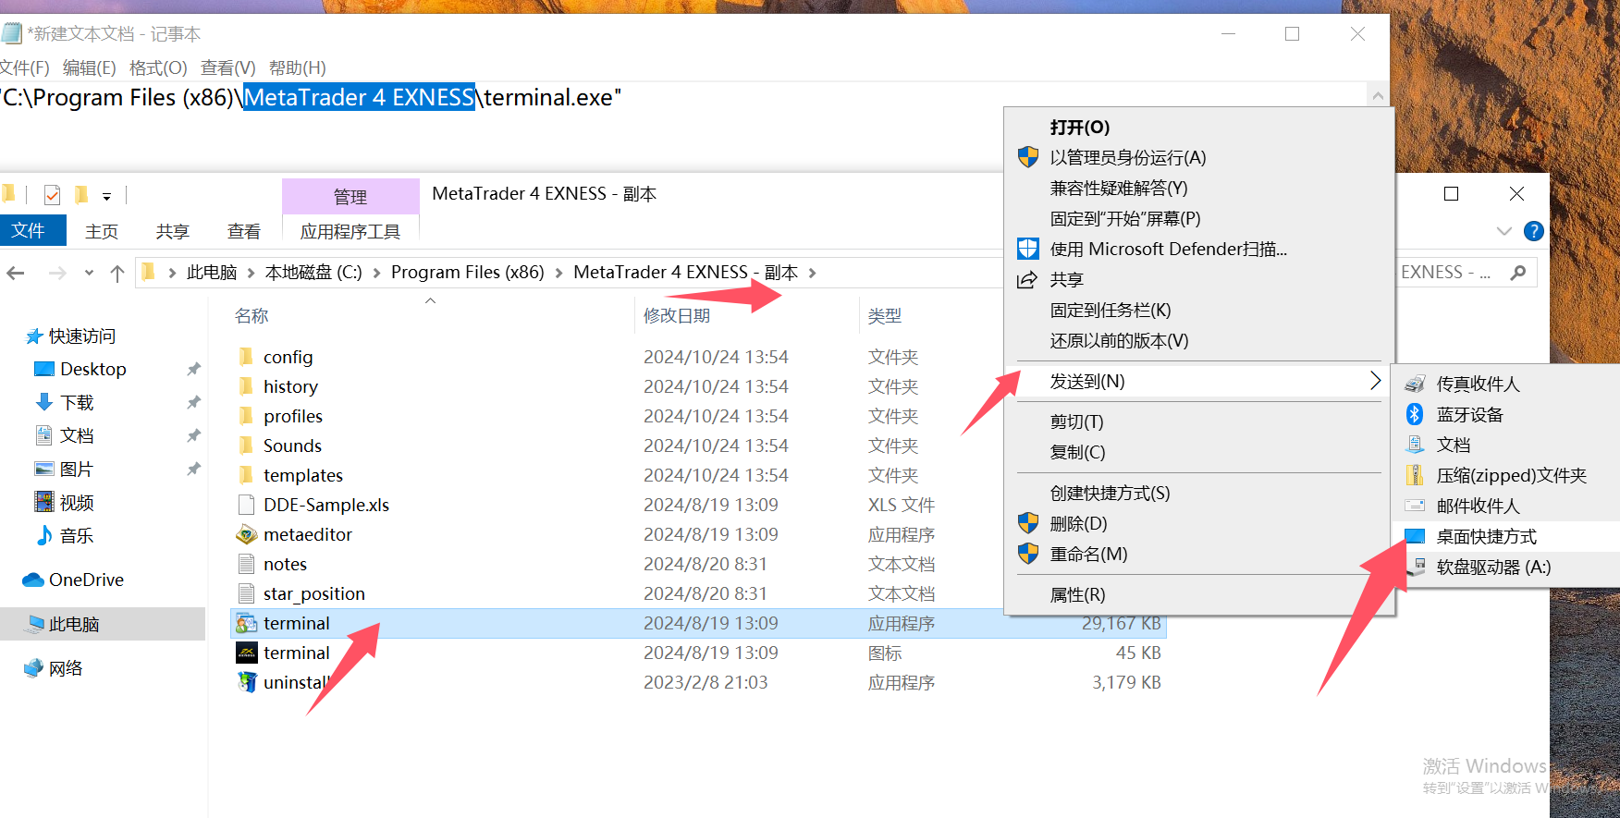
Task: Open Notepad 格式(O) menu
Action: click(x=158, y=67)
